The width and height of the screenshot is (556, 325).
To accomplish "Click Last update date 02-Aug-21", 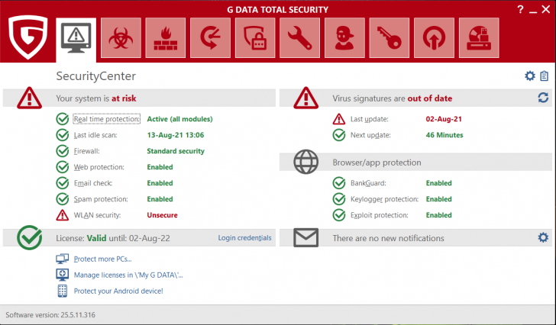I will coord(444,119).
